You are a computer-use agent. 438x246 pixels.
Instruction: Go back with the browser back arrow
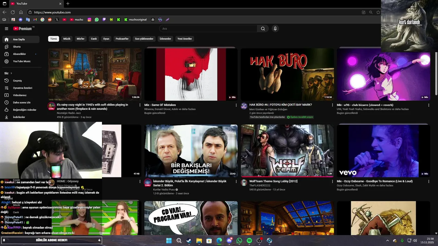[4, 12]
